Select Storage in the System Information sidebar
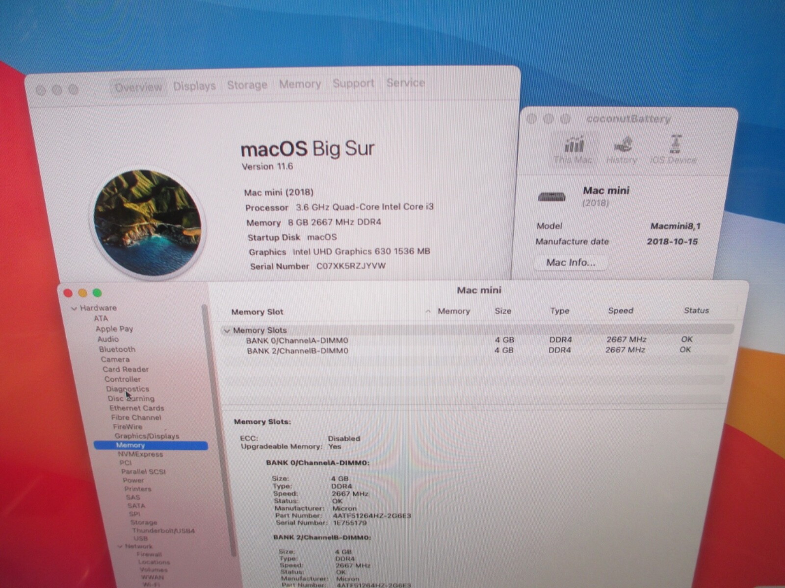The height and width of the screenshot is (588, 785). [x=144, y=522]
